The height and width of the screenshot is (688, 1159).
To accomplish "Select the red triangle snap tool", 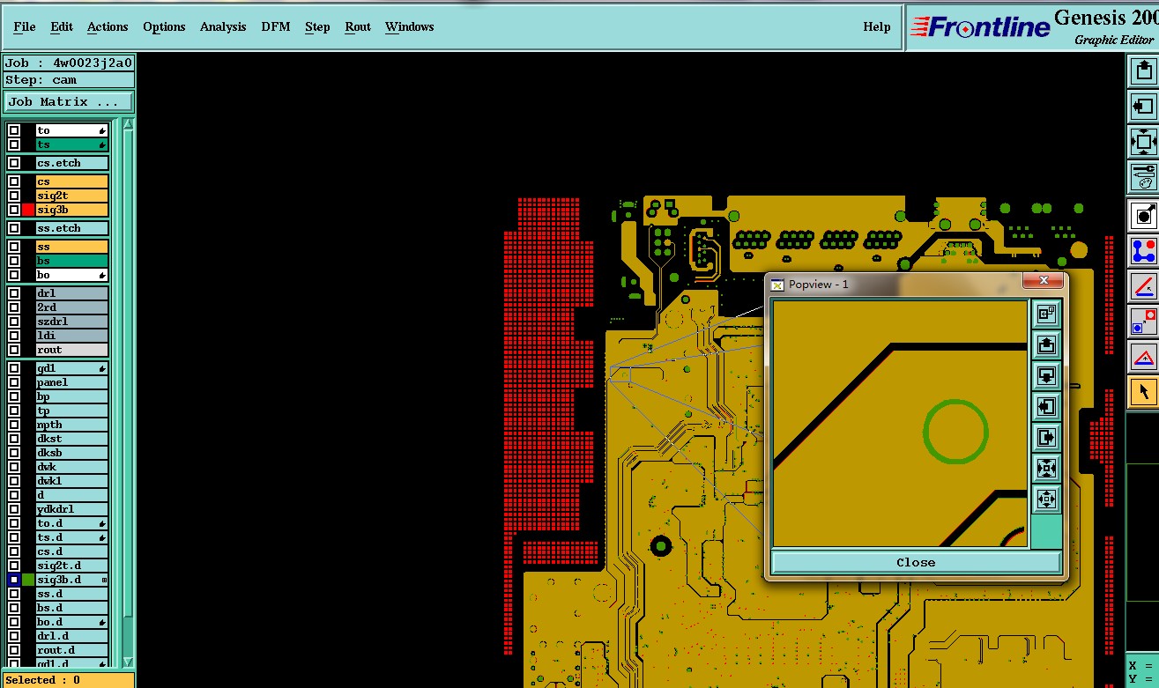I will pos(1143,356).
